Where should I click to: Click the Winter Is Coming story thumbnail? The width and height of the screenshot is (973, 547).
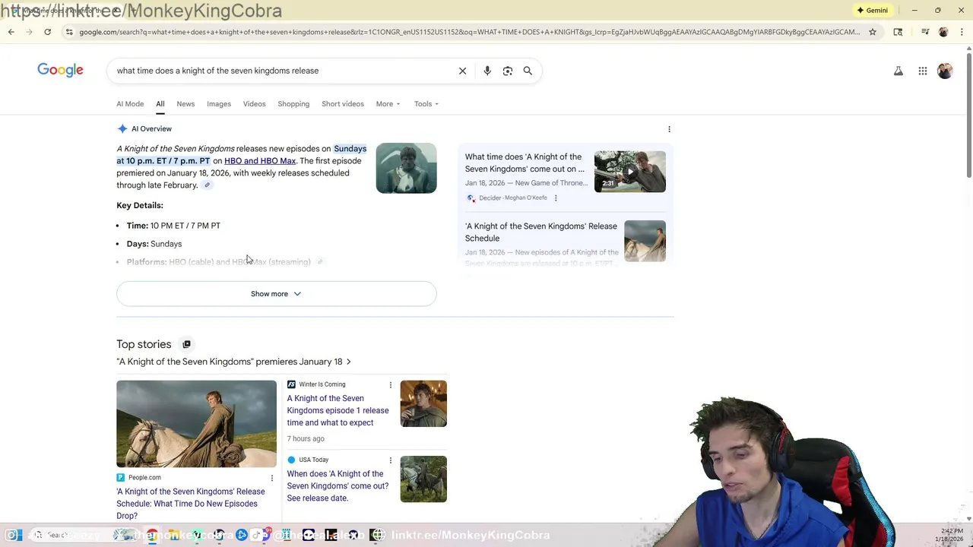point(423,403)
